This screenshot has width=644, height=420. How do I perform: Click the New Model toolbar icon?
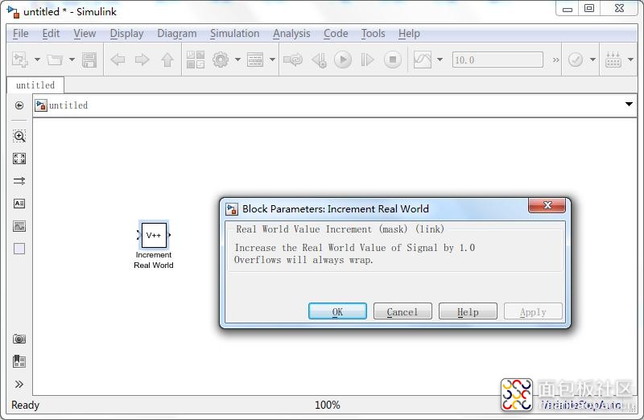click(x=19, y=60)
